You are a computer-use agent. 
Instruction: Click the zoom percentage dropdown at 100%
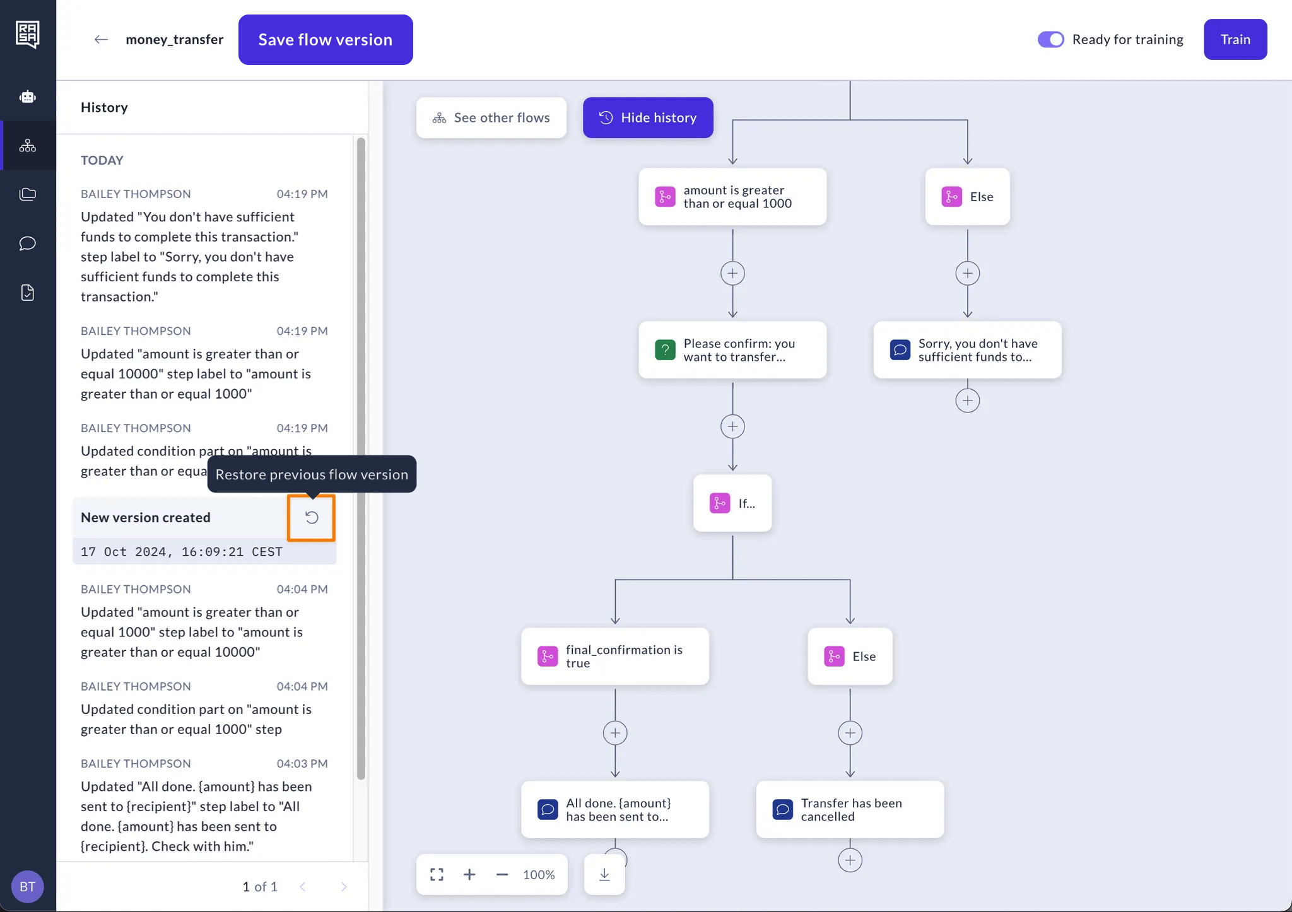pos(538,875)
